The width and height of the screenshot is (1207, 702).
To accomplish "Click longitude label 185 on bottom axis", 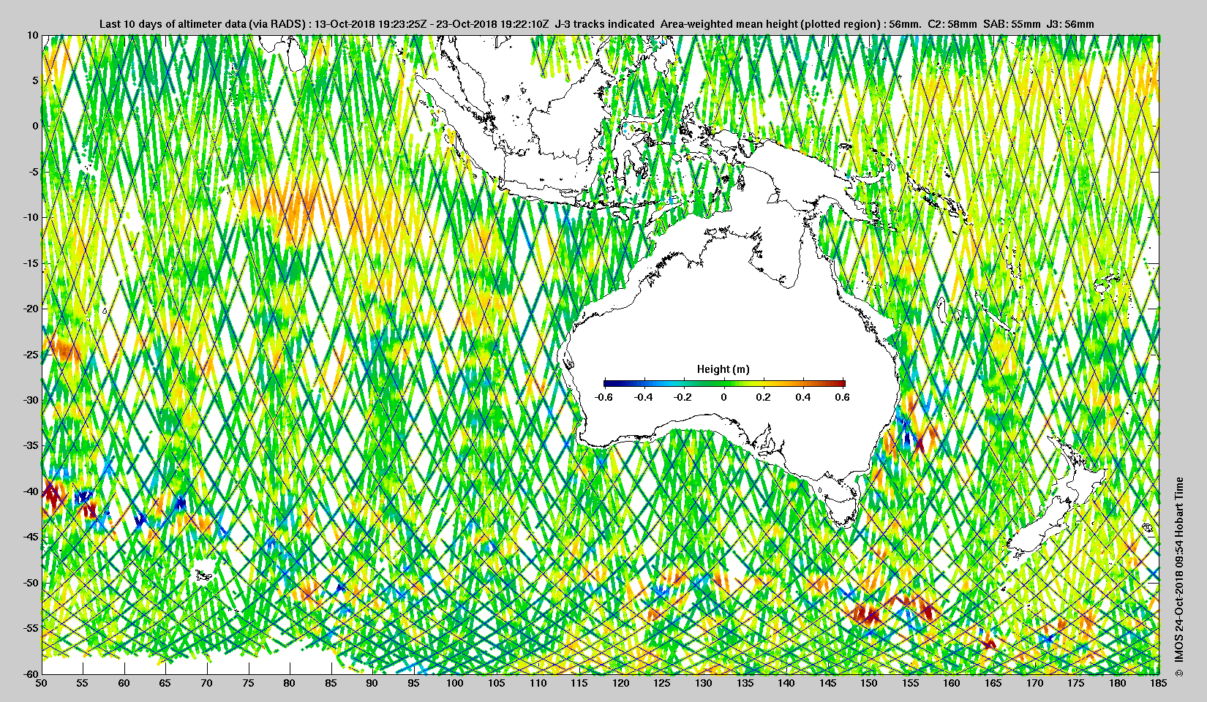I will click(x=1159, y=684).
